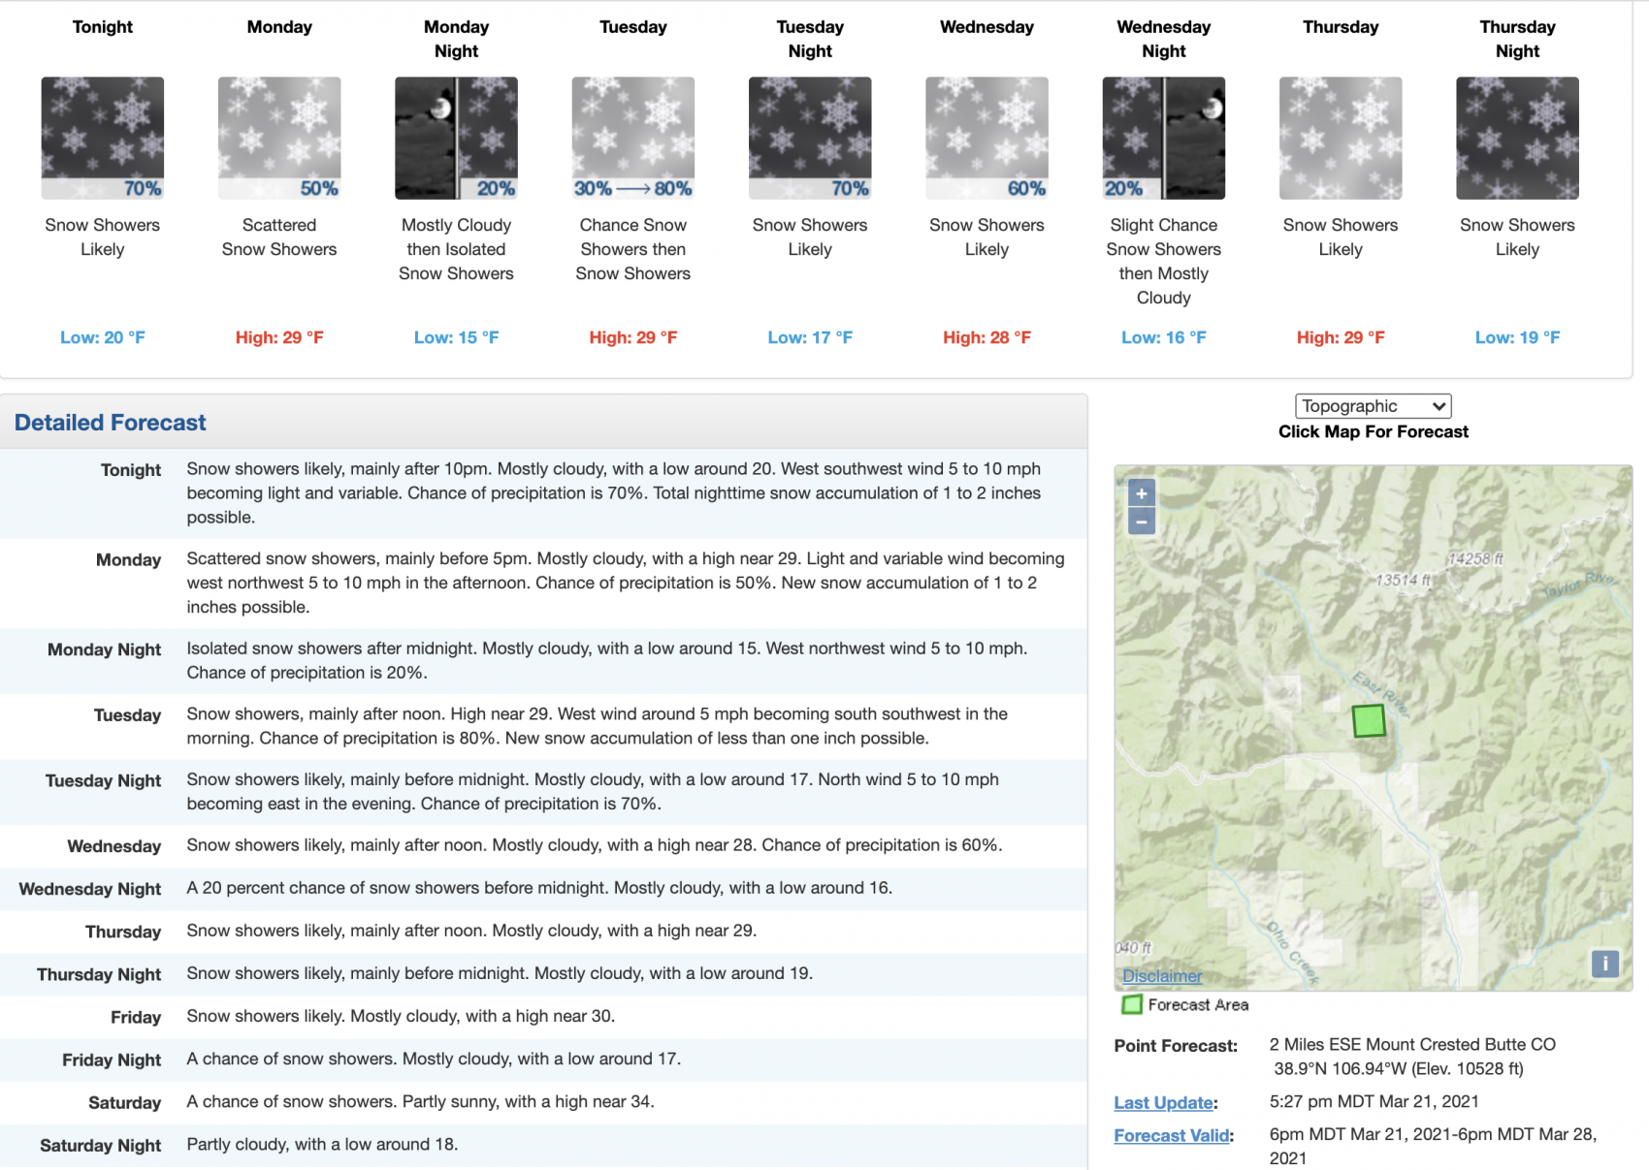Open the Last Update link
Screen dimensions: 1649x1170
[x=1163, y=1102]
